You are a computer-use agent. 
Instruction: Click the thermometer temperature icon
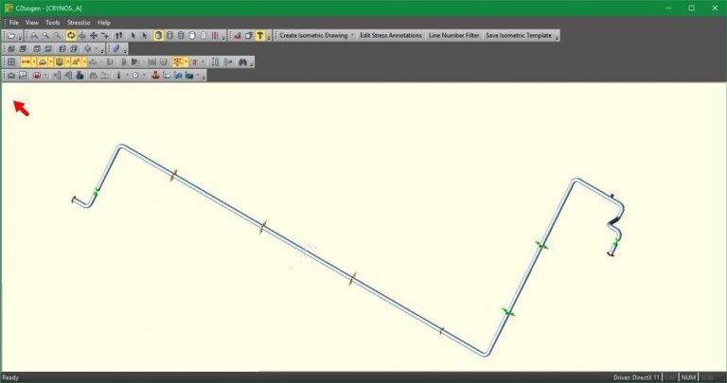[118, 75]
